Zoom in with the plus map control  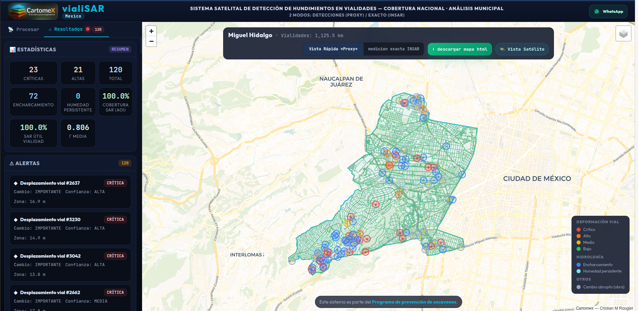(151, 31)
